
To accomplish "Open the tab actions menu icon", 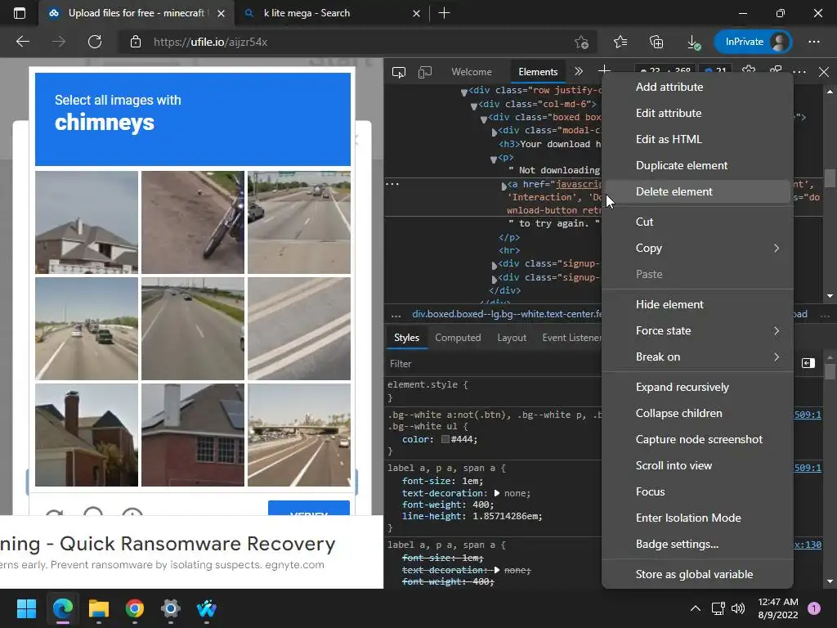I will [x=20, y=13].
